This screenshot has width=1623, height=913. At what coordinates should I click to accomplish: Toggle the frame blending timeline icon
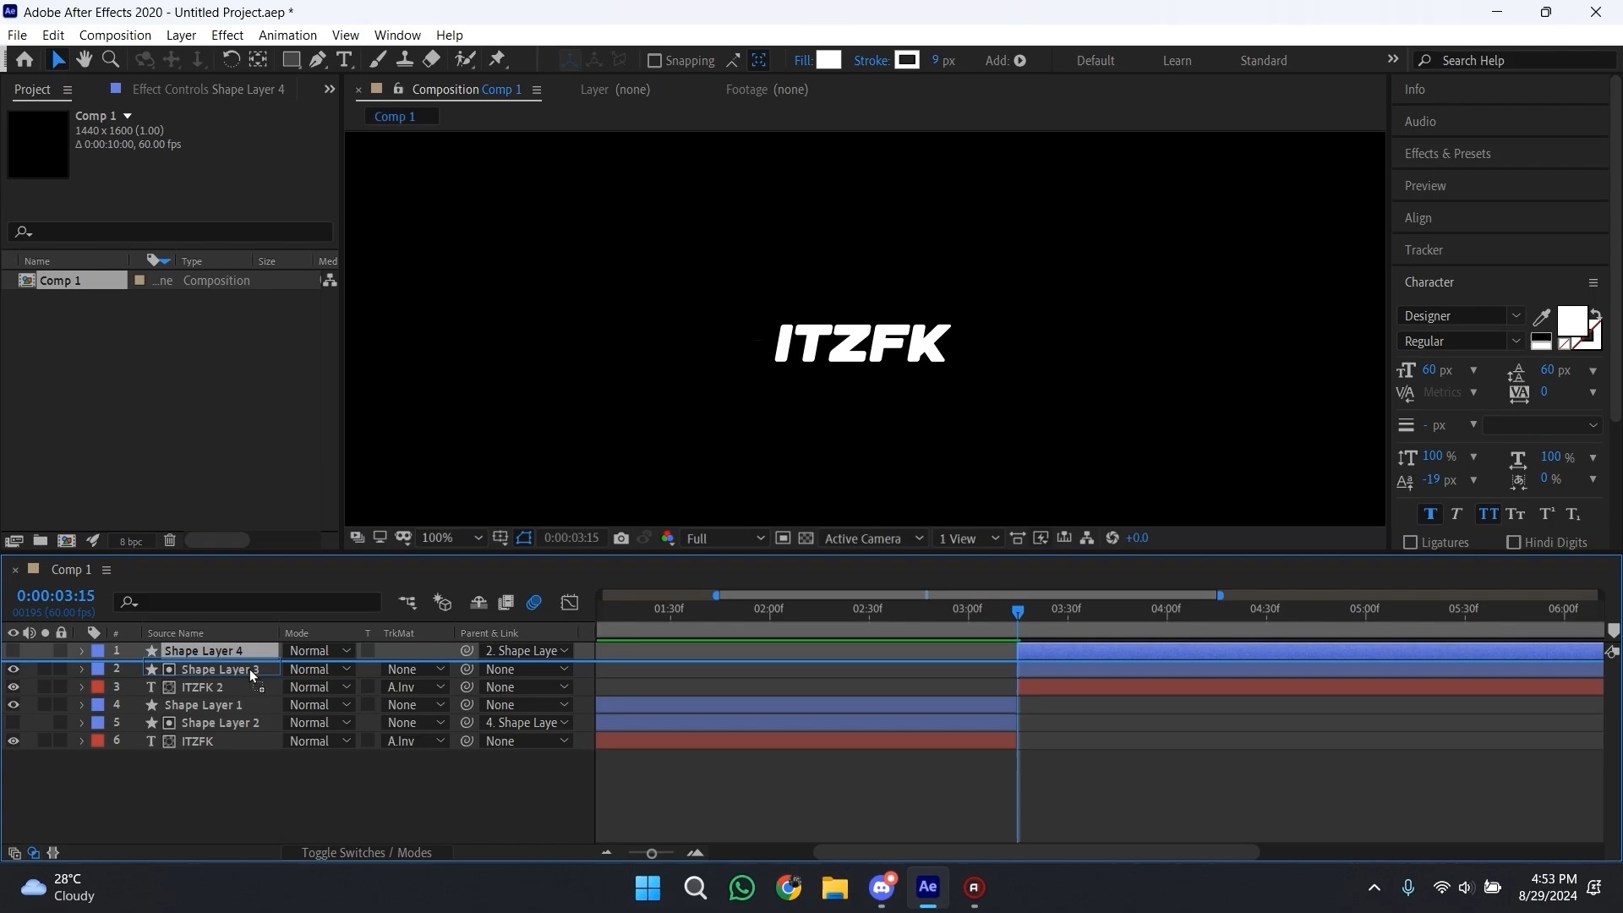pyautogui.click(x=505, y=603)
